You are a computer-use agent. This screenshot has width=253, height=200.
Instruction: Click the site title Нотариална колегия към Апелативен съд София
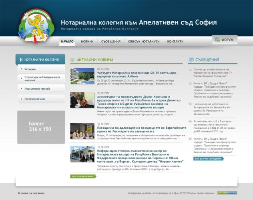139,22
